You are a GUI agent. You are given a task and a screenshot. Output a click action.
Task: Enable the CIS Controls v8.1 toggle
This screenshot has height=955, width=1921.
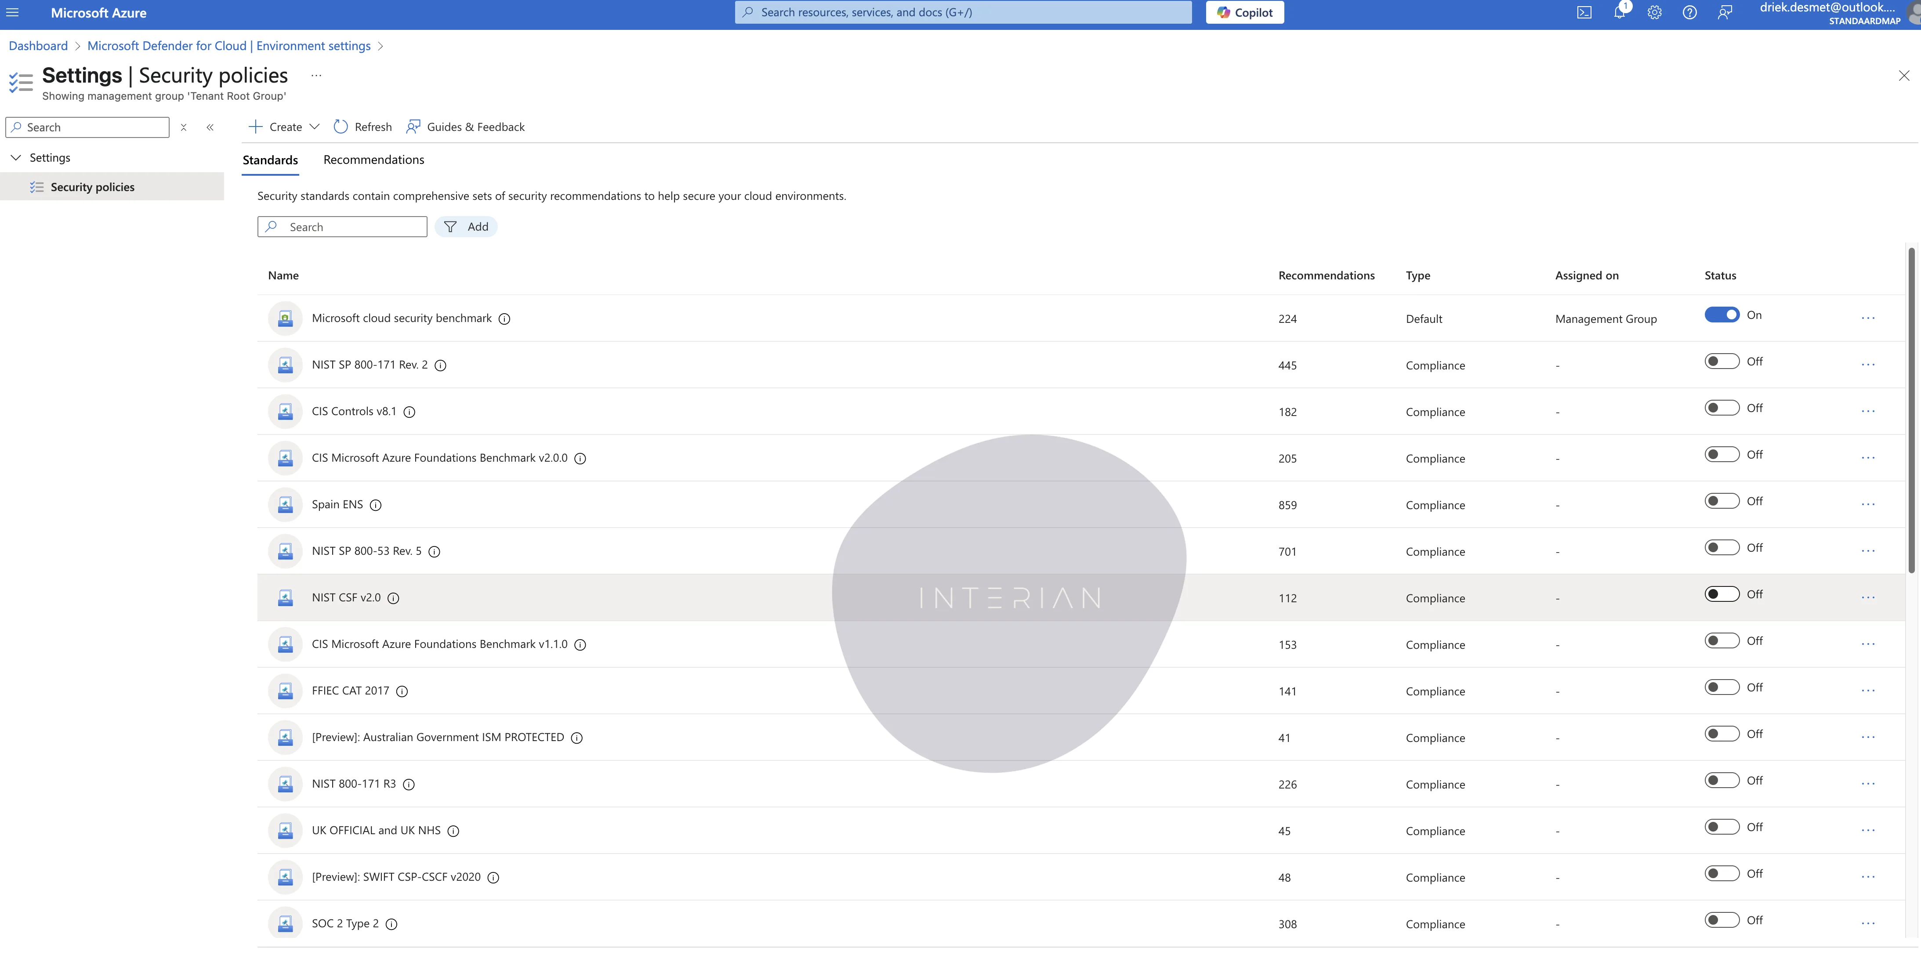coord(1721,408)
